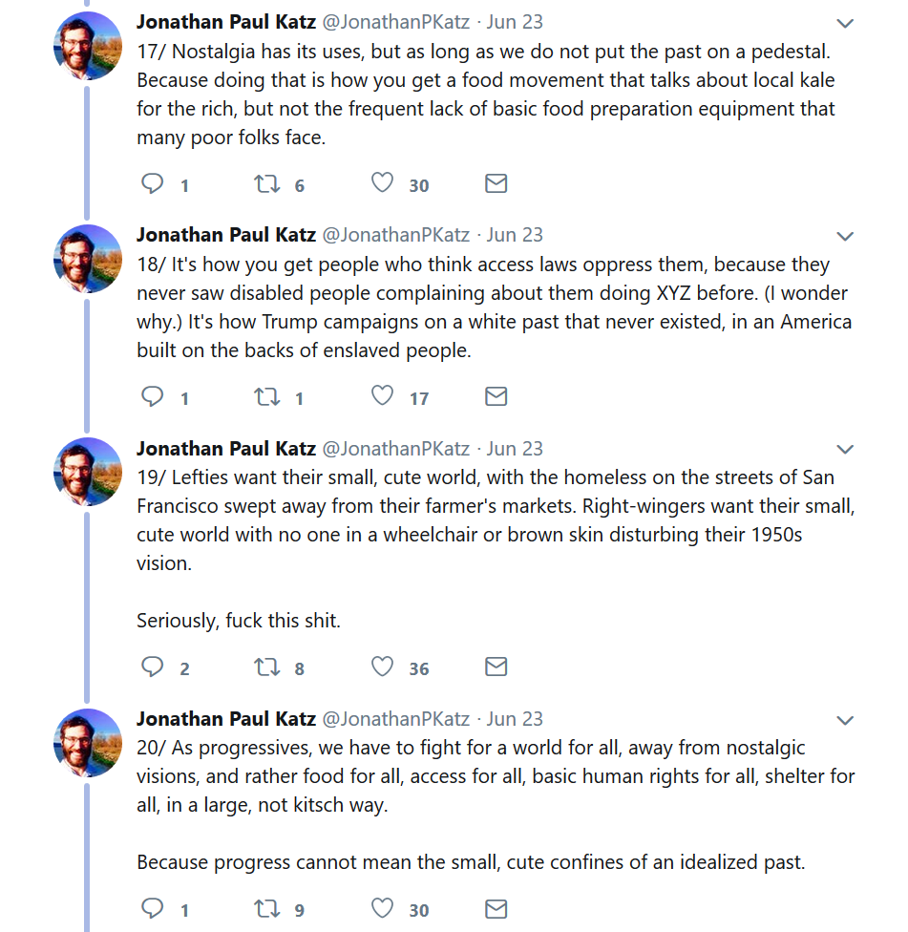
Task: Click the Jun 23 timestamp on tweet 20/
Action: point(515,719)
